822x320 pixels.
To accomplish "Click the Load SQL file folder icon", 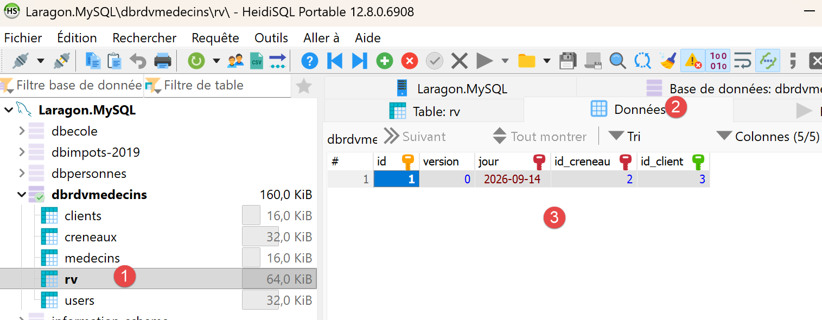I will click(x=526, y=60).
